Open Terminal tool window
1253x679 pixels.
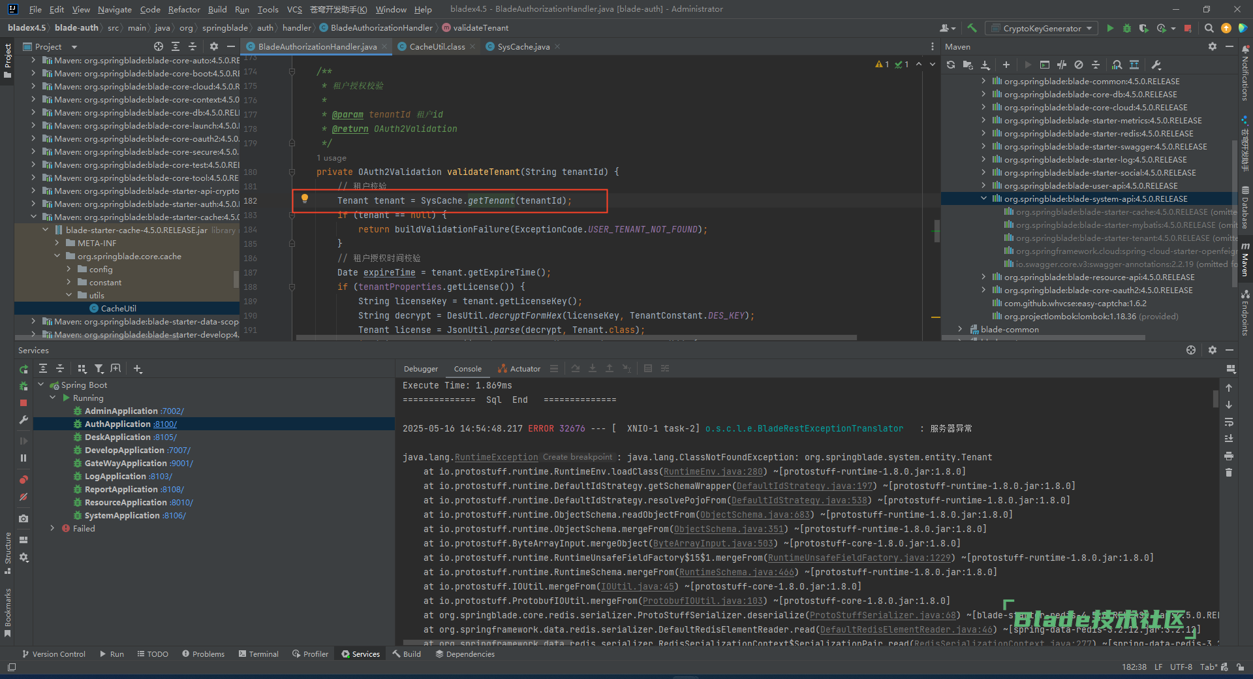click(x=258, y=654)
